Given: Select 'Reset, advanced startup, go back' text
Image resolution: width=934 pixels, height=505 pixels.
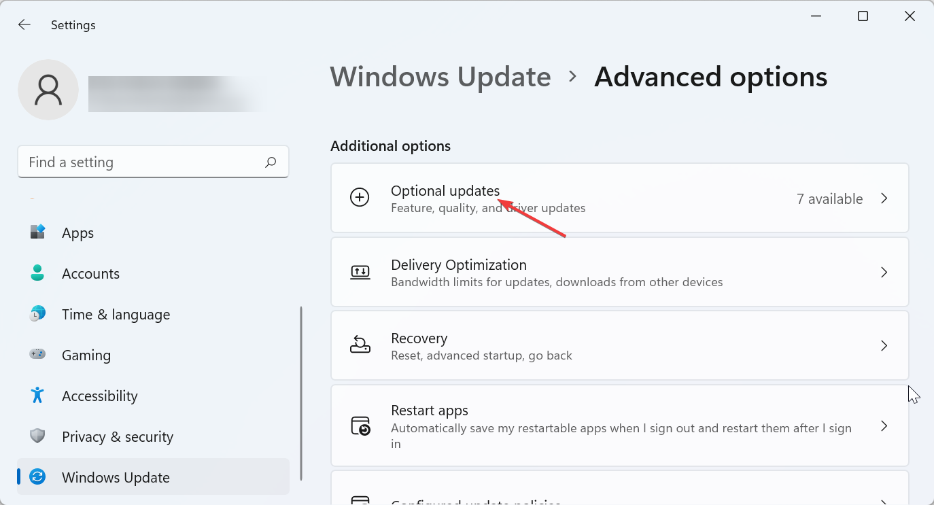Looking at the screenshot, I should (x=481, y=355).
